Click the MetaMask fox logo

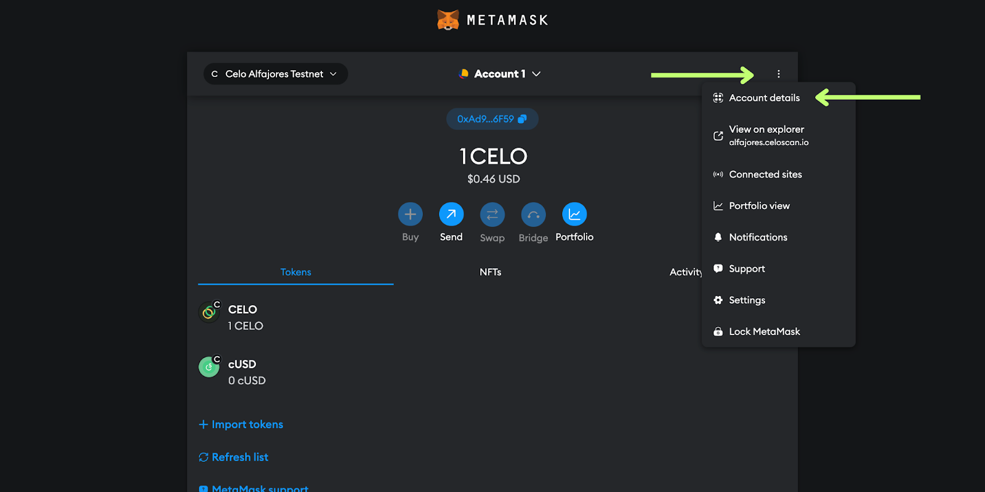click(x=448, y=20)
